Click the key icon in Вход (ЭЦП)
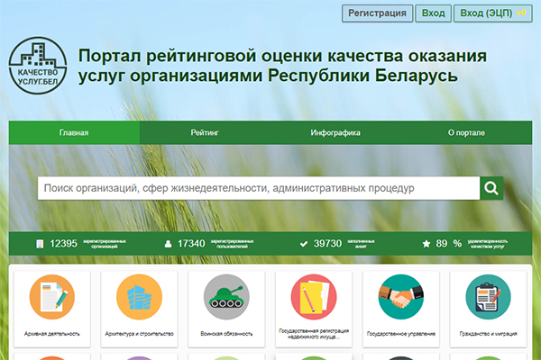Screen dimensions: 541x360 521,13
